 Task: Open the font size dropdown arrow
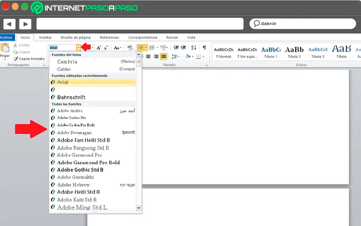pos(93,48)
